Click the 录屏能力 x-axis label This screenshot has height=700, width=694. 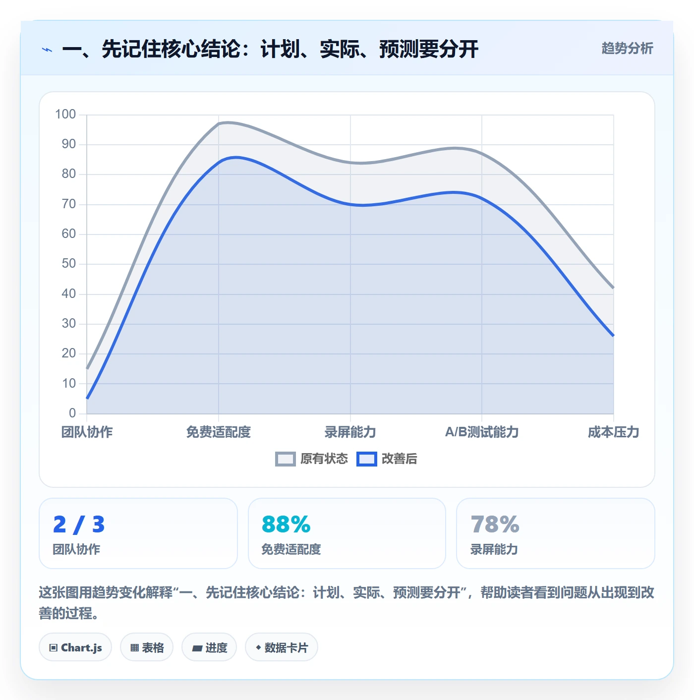tap(350, 432)
